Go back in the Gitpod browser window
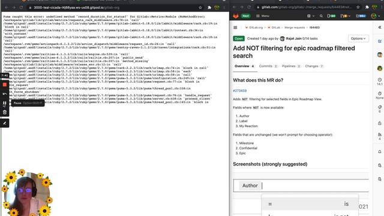The width and height of the screenshot is (384, 216). pyautogui.click(x=7, y=8)
